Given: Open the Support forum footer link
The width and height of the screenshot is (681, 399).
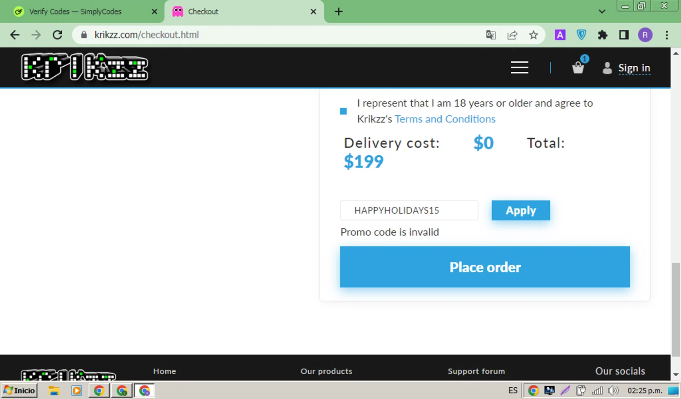Looking at the screenshot, I should (476, 371).
